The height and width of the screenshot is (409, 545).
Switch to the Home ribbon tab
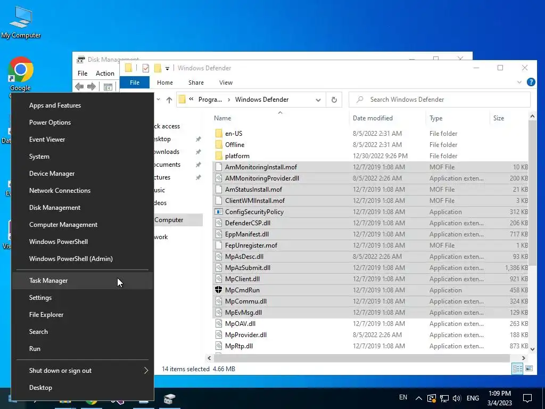pos(165,83)
